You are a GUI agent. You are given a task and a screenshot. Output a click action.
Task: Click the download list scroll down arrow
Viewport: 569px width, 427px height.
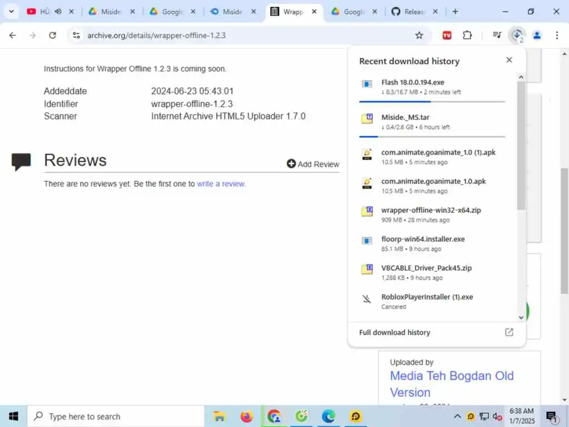tap(521, 317)
